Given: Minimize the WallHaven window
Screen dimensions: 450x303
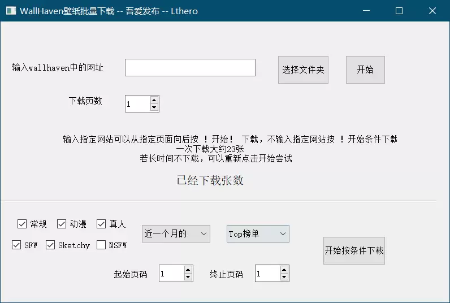Looking at the screenshot, I should (x=366, y=11).
